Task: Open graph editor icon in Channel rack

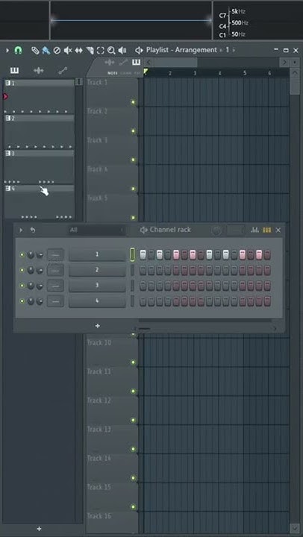Action: click(254, 230)
